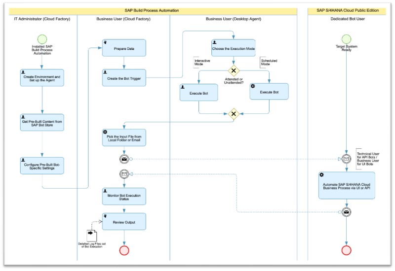
Task: Click the red end event below Review Output
Action: click(x=124, y=250)
